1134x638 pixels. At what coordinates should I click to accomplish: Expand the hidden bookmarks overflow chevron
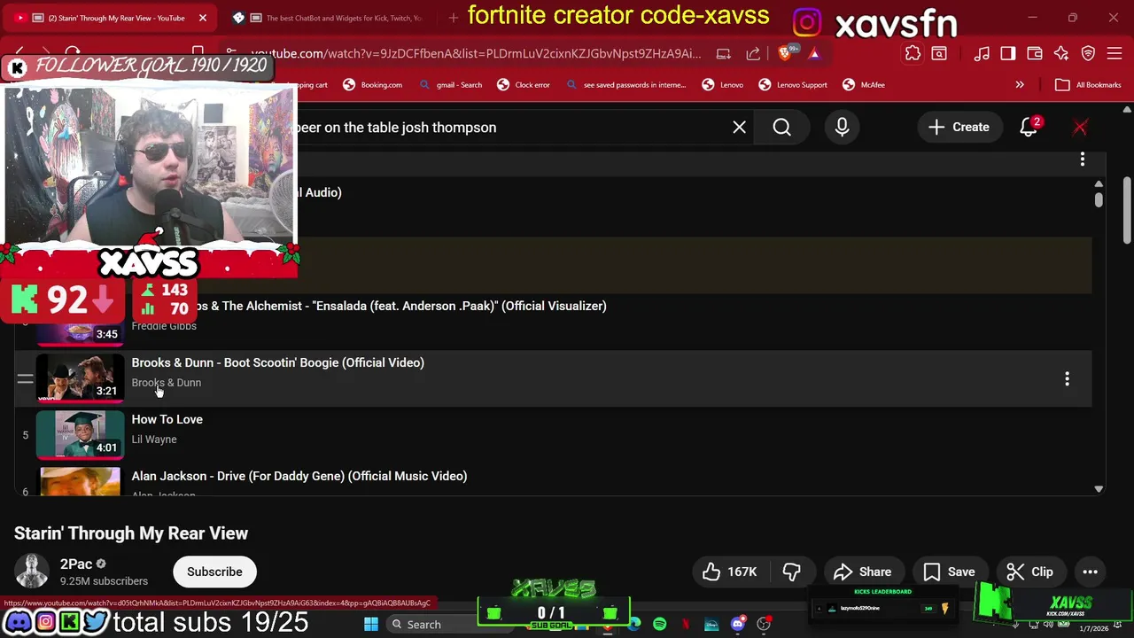[1020, 85]
